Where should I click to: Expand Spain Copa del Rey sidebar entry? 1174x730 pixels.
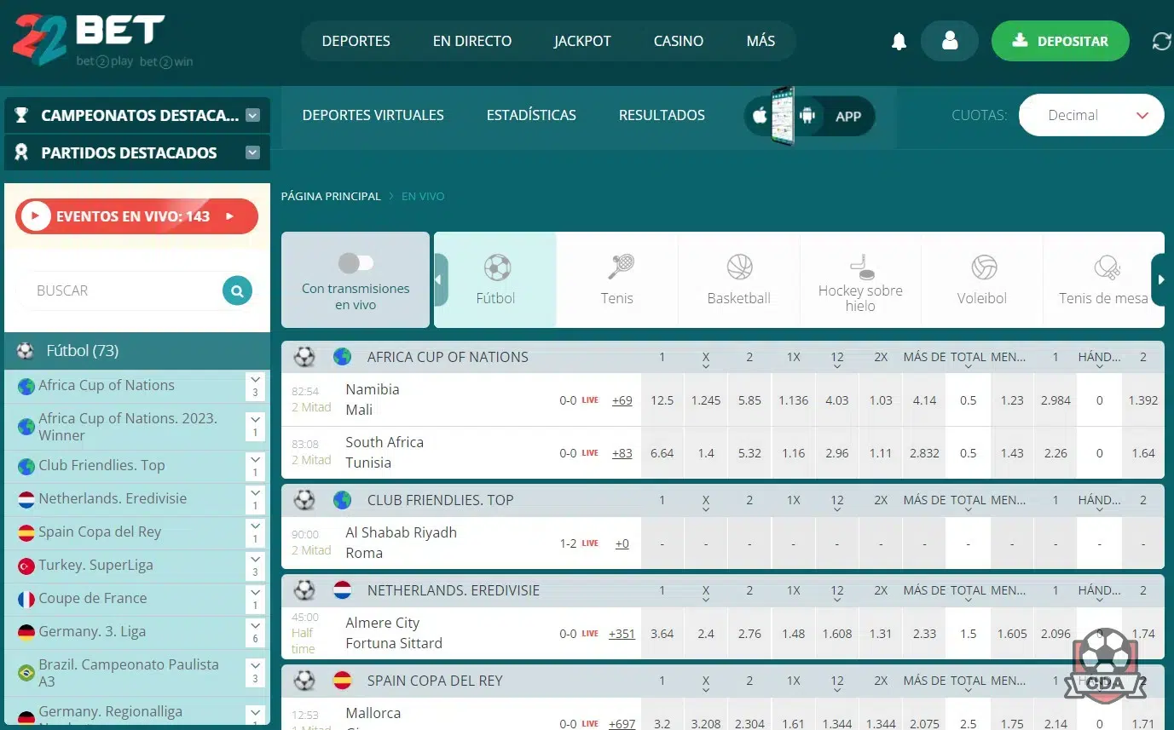point(255,532)
